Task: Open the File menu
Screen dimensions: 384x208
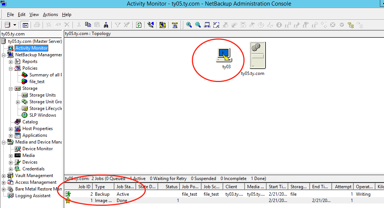Action: coord(10,15)
